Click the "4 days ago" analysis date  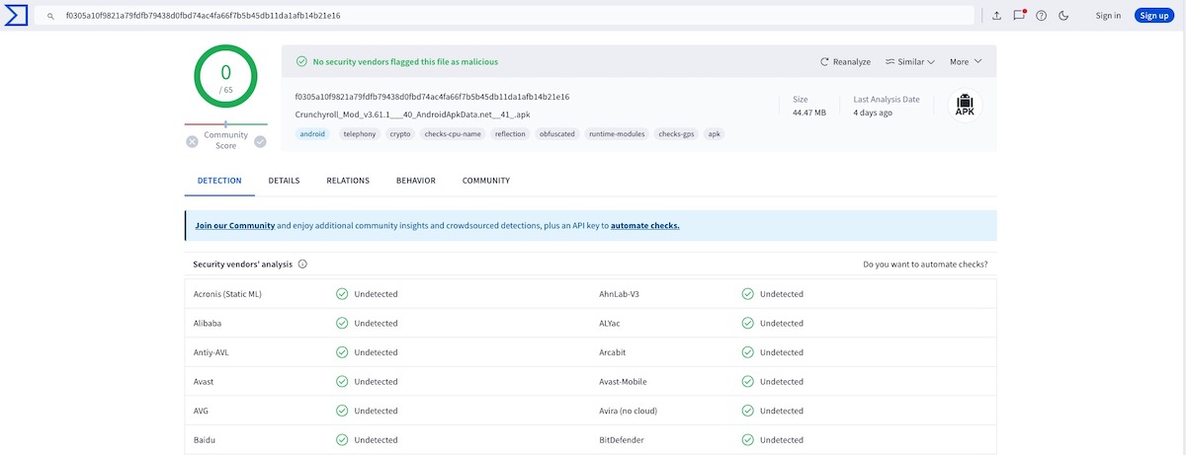click(873, 113)
